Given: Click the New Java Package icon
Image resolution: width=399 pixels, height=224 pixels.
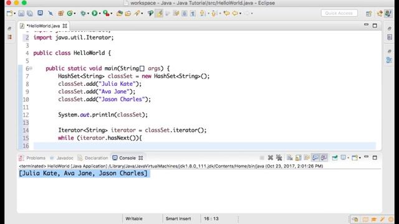Looking at the screenshot, I should pyautogui.click(x=60, y=13).
